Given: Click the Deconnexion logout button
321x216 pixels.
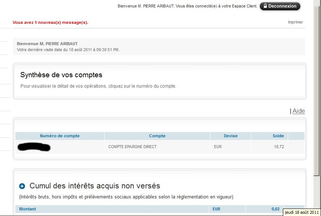Looking at the screenshot, I should click(280, 6).
